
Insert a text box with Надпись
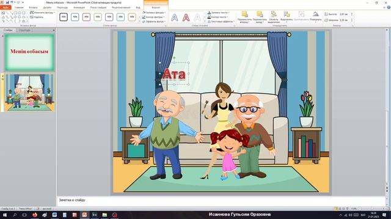[x=37, y=17]
